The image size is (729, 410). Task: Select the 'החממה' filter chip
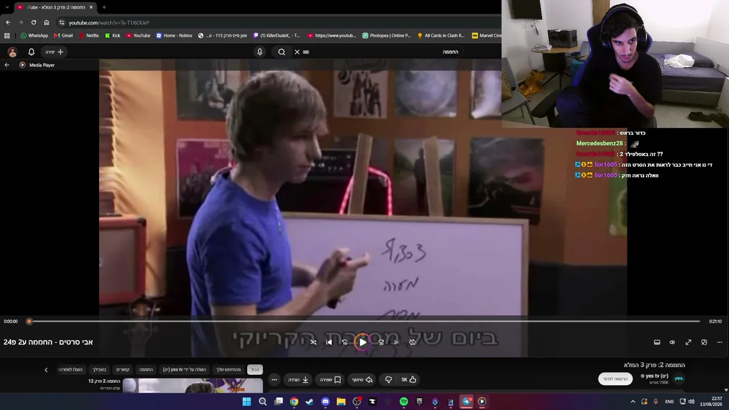pyautogui.click(x=146, y=370)
